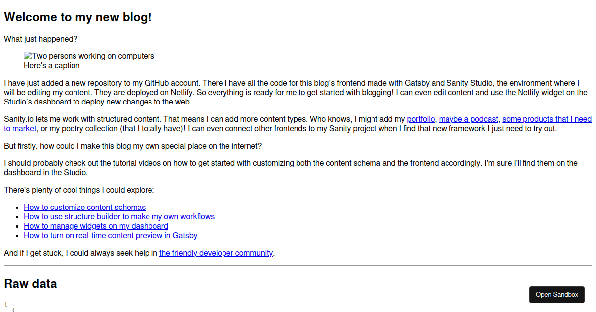This screenshot has width=596, height=312.
Task: Click the paragraph mentioning tutorial videos
Action: 298,168
